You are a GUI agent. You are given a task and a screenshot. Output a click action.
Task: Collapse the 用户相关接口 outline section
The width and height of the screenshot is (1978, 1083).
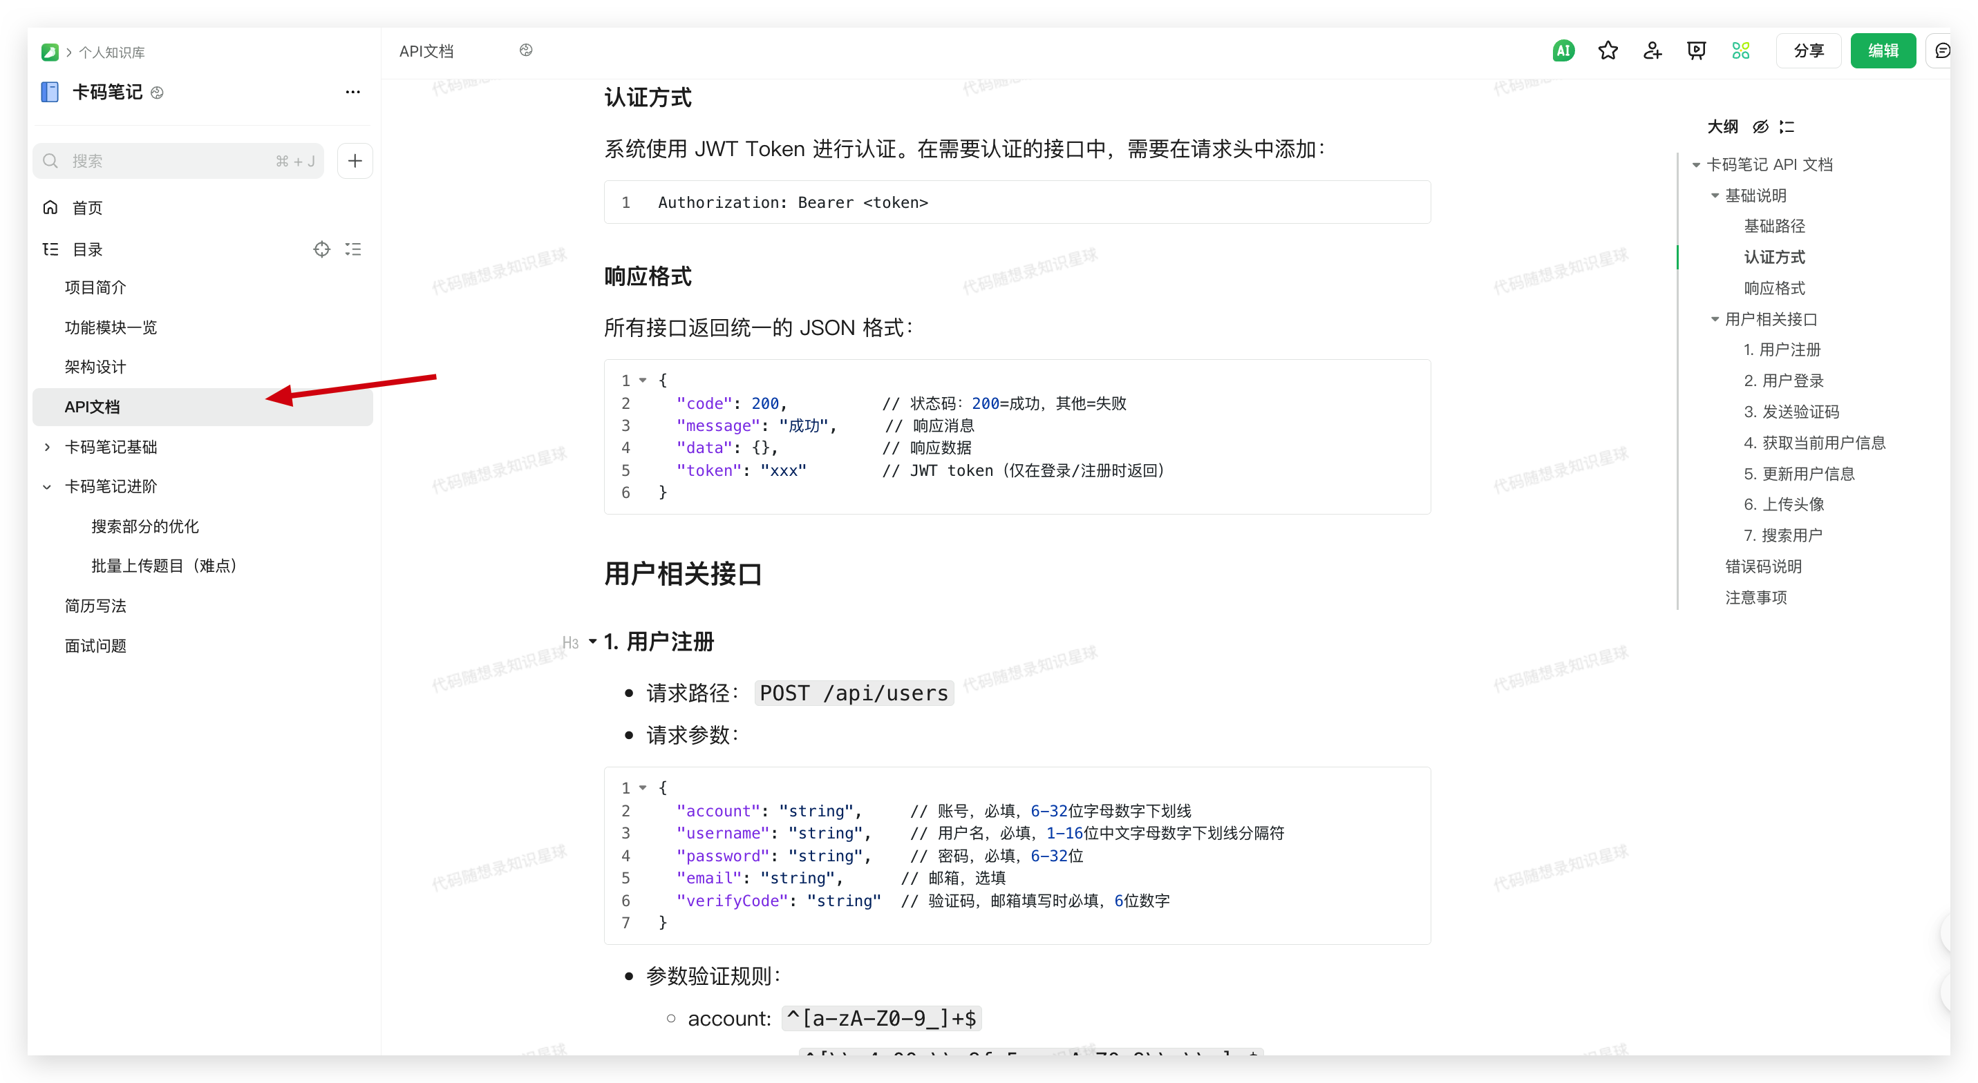pyautogui.click(x=1715, y=319)
